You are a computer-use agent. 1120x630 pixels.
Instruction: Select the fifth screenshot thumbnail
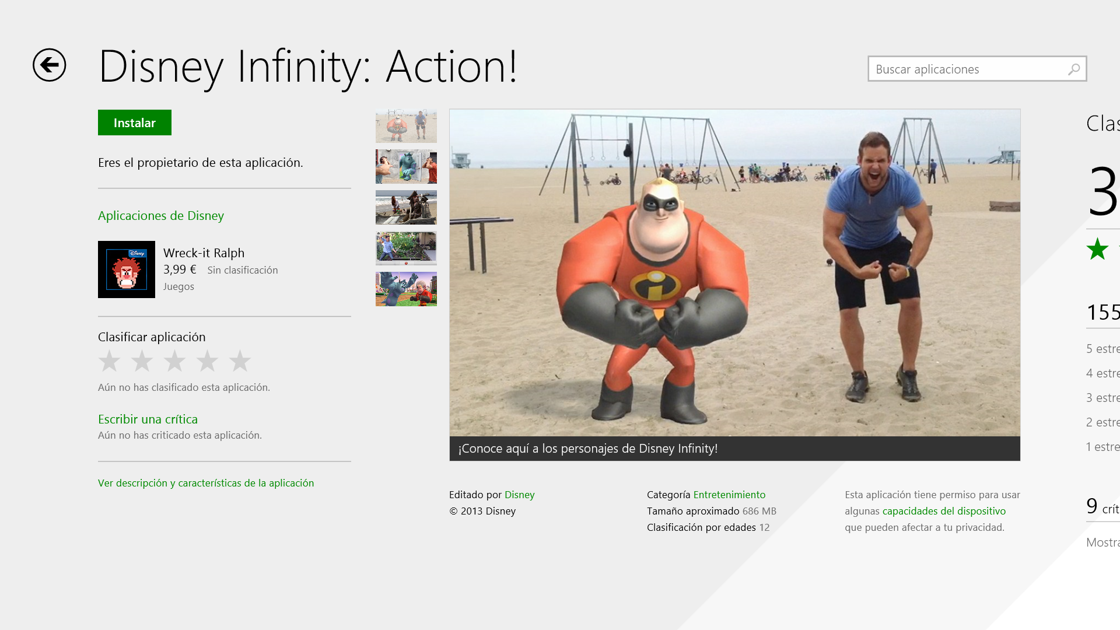point(406,289)
